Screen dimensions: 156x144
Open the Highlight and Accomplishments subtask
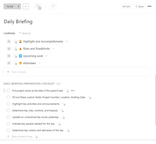click(x=43, y=42)
